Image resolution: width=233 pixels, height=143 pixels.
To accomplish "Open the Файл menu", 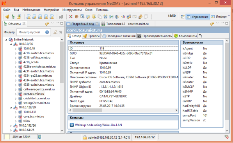I will [7, 10].
